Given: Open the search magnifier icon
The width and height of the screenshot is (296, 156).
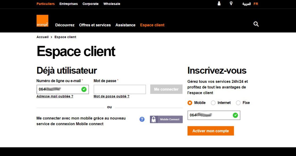Looking at the screenshot, I should tap(256, 24).
